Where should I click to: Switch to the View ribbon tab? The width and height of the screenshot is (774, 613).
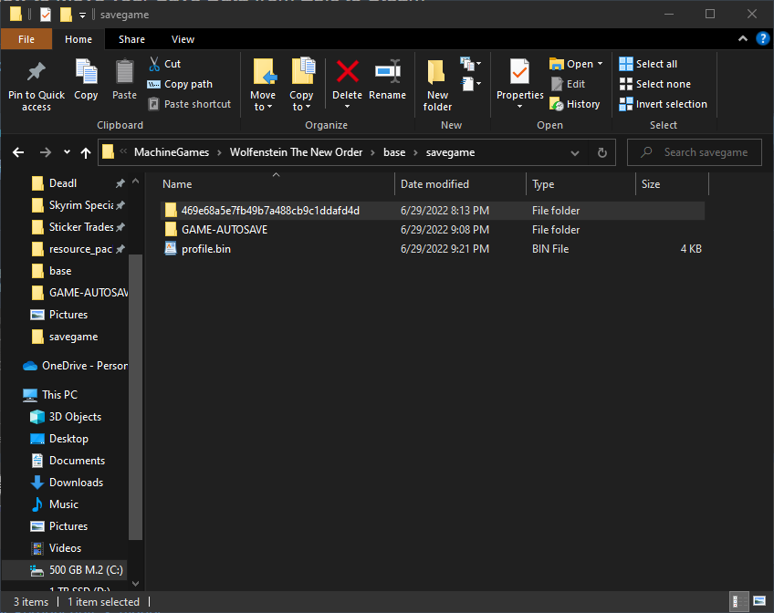tap(183, 39)
